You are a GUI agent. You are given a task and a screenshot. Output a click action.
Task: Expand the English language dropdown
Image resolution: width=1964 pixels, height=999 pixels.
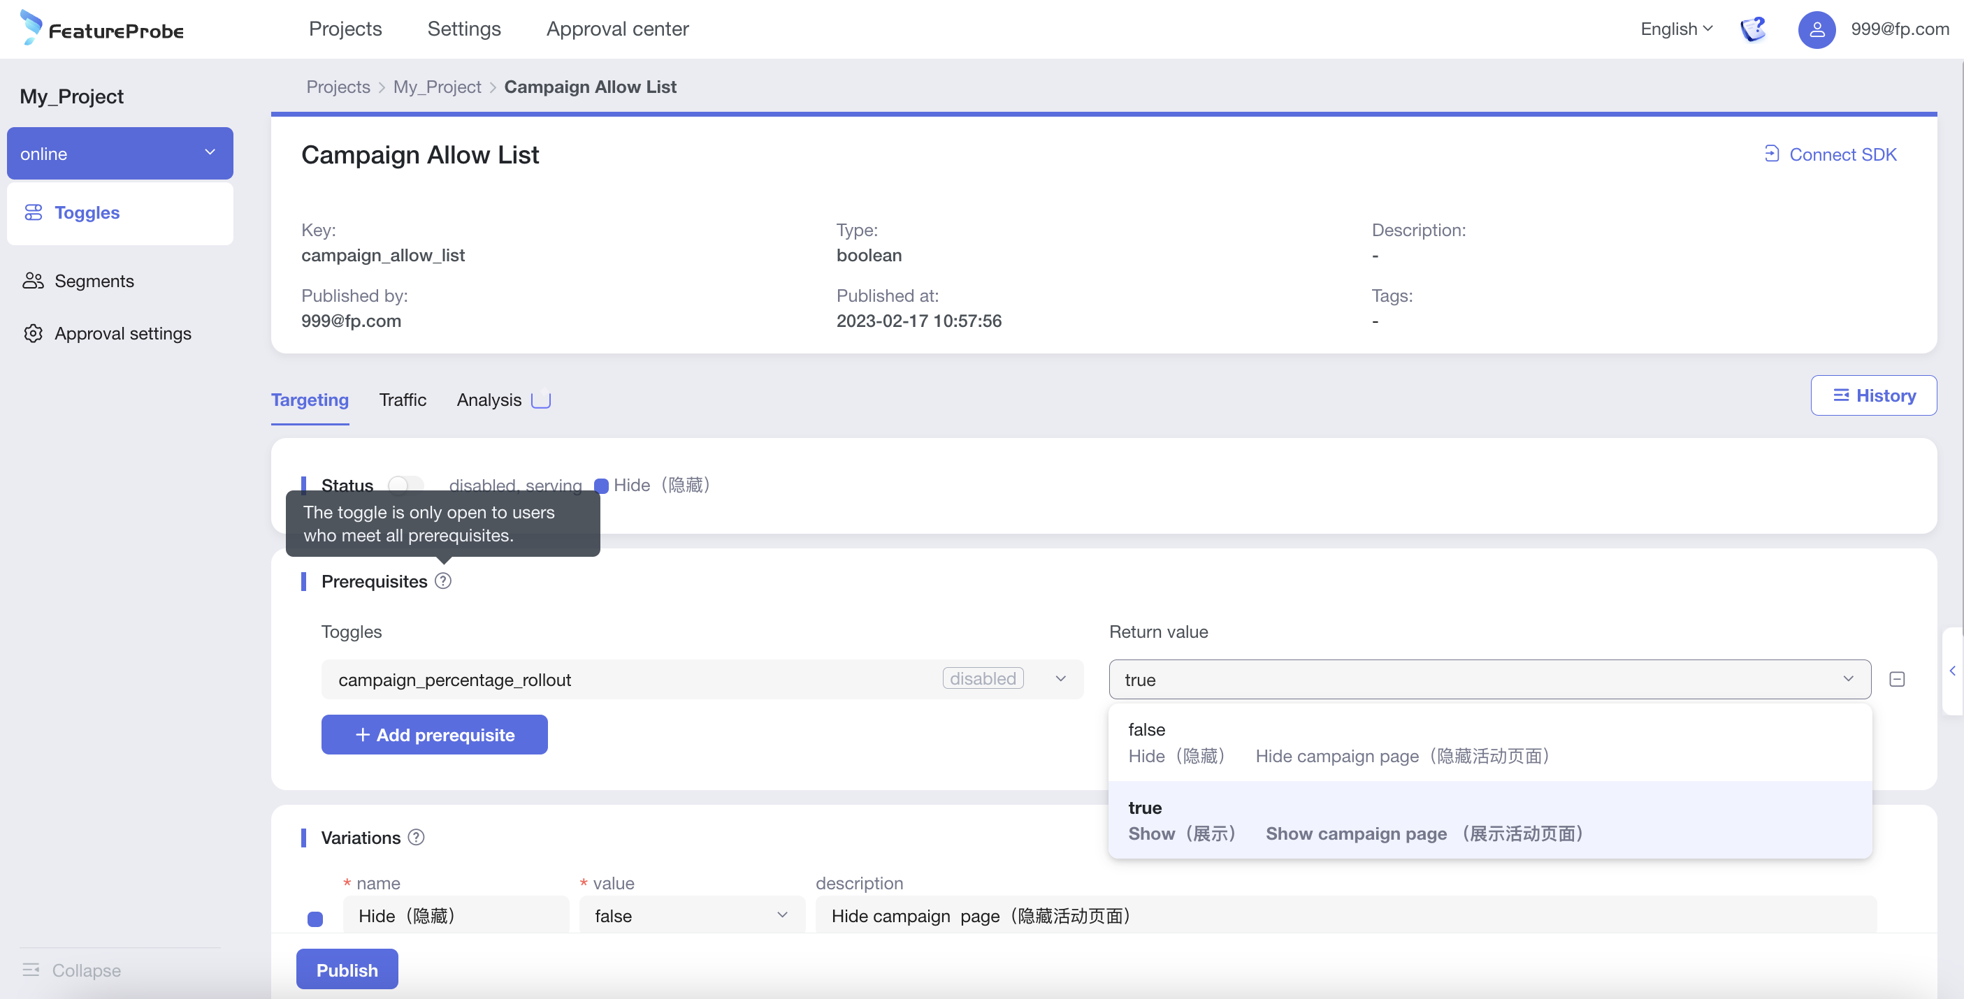[1676, 29]
